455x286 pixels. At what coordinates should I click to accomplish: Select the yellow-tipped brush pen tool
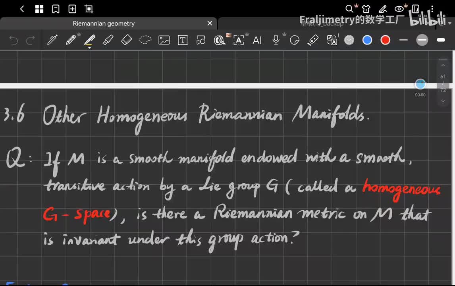[89, 40]
